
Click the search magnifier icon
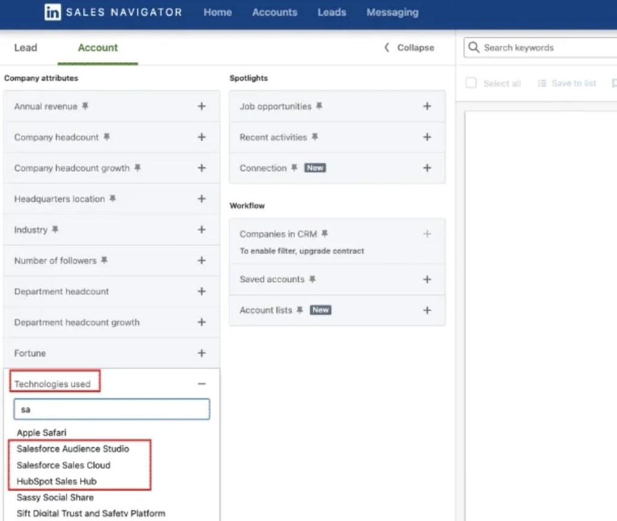pos(474,47)
